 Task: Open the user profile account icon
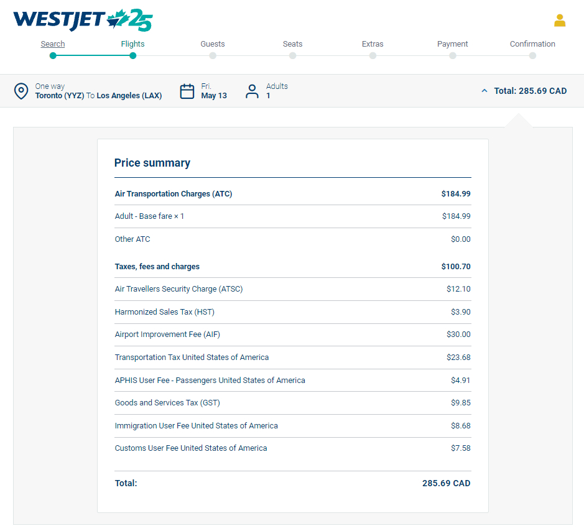(x=560, y=21)
